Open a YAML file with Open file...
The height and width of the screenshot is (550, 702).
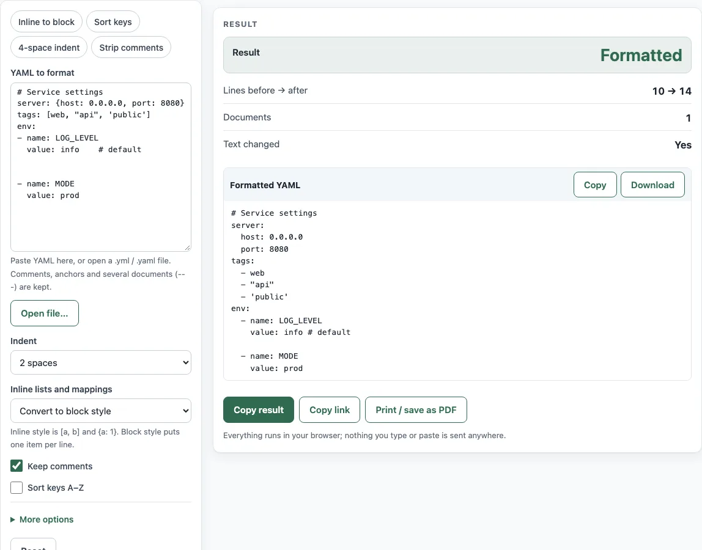coord(45,313)
